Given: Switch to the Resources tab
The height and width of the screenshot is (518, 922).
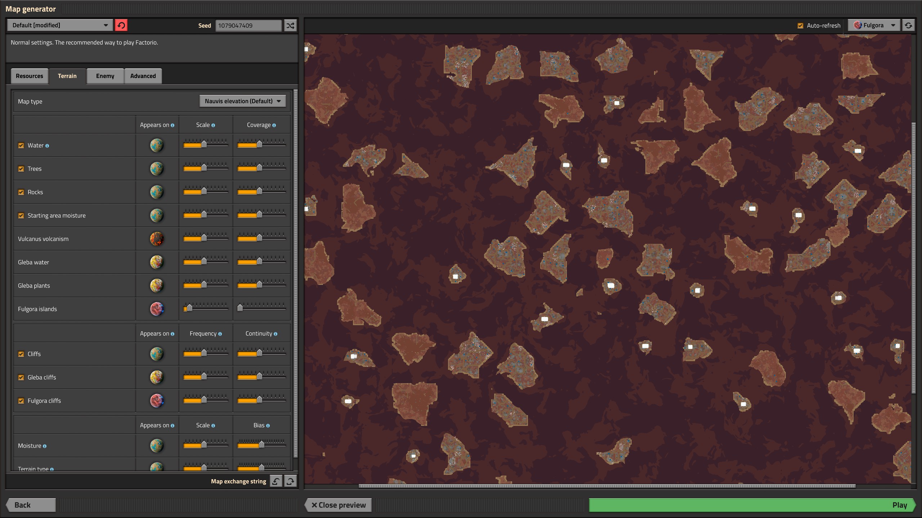Looking at the screenshot, I should coord(30,76).
